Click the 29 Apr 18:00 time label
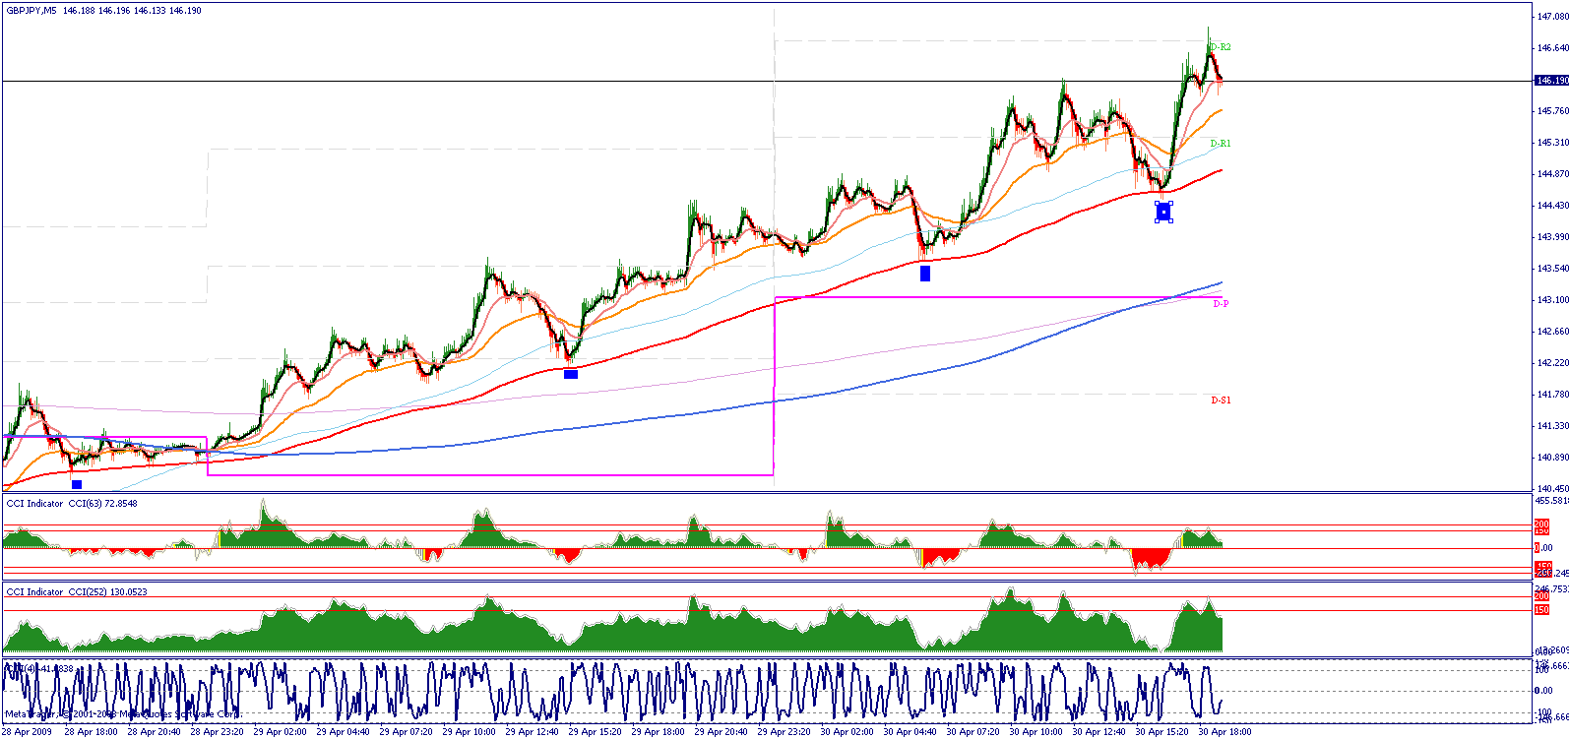1569x739 pixels. [x=659, y=732]
